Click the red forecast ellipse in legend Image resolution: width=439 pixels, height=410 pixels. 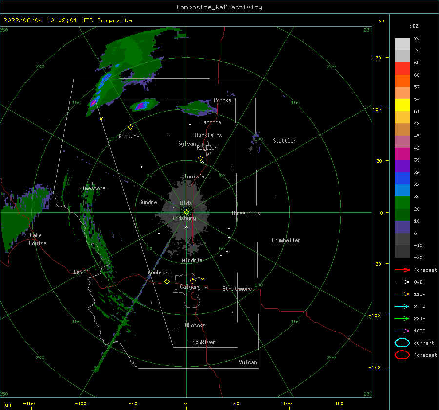click(402, 355)
